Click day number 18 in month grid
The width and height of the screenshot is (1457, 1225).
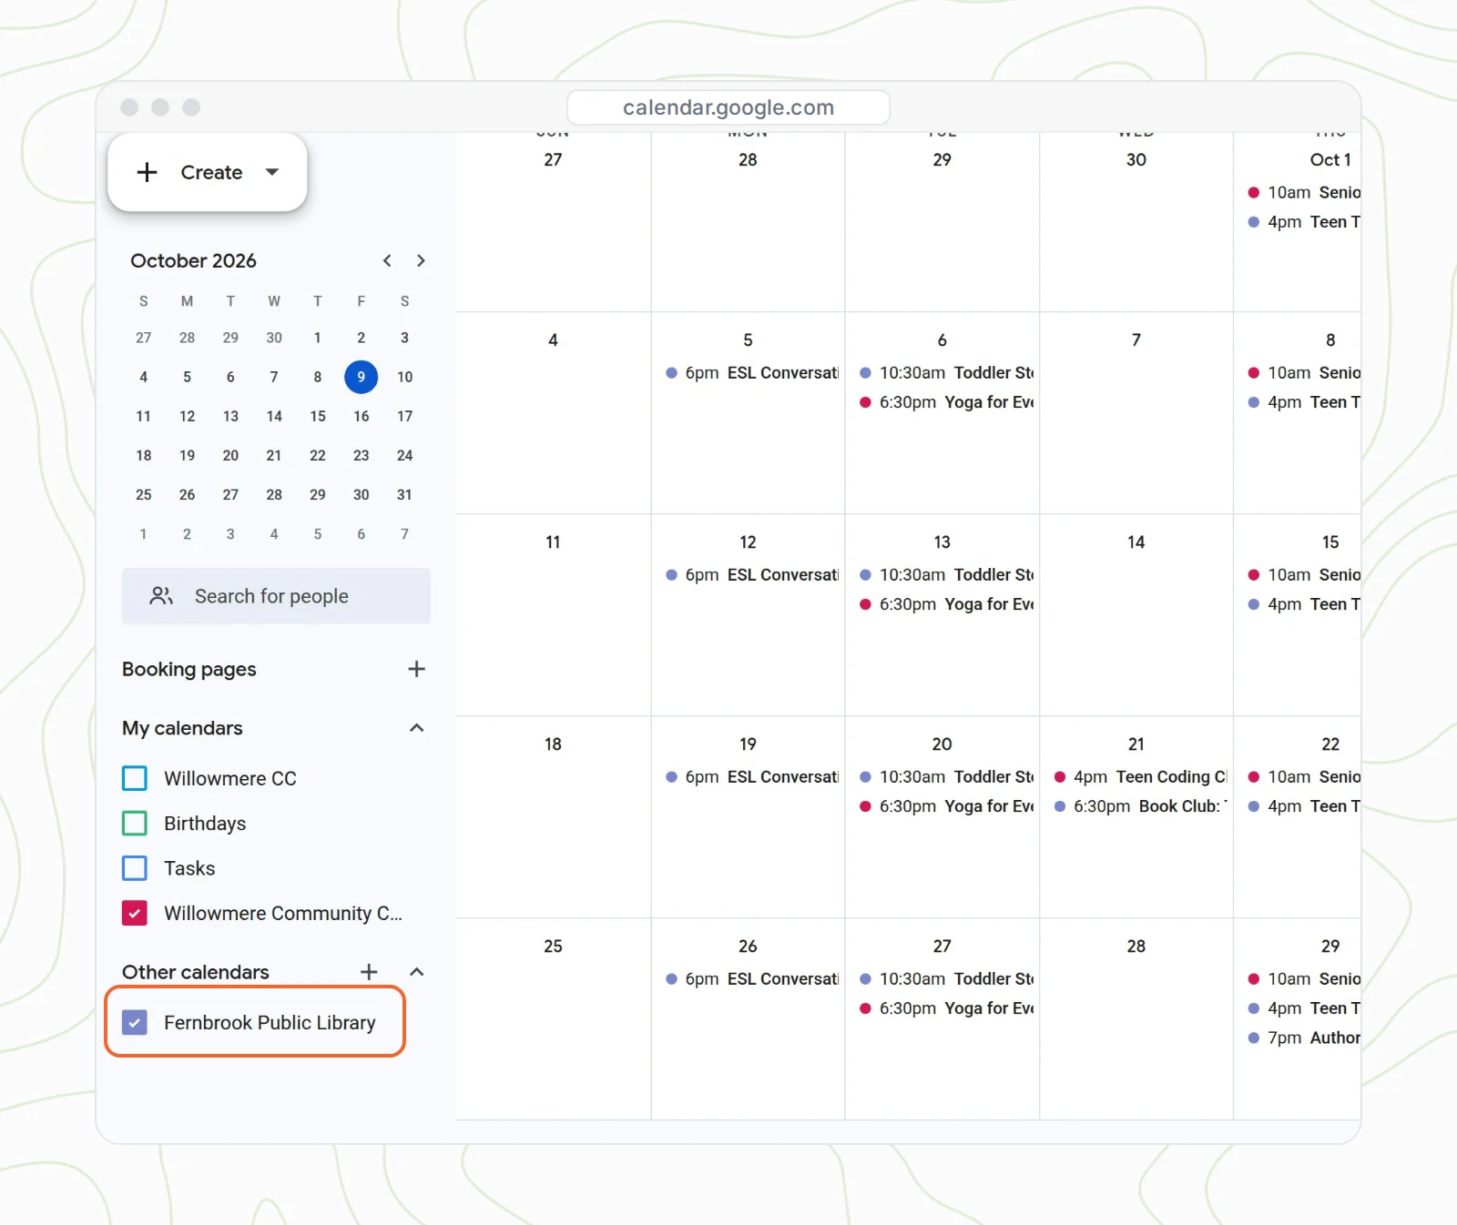click(553, 744)
